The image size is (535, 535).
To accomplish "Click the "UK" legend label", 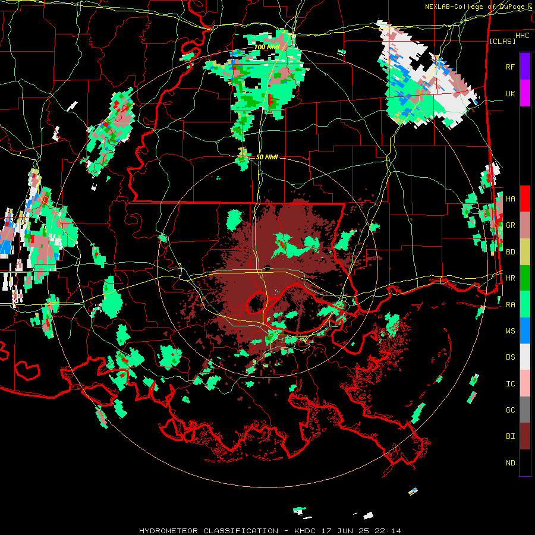I will 511,93.
